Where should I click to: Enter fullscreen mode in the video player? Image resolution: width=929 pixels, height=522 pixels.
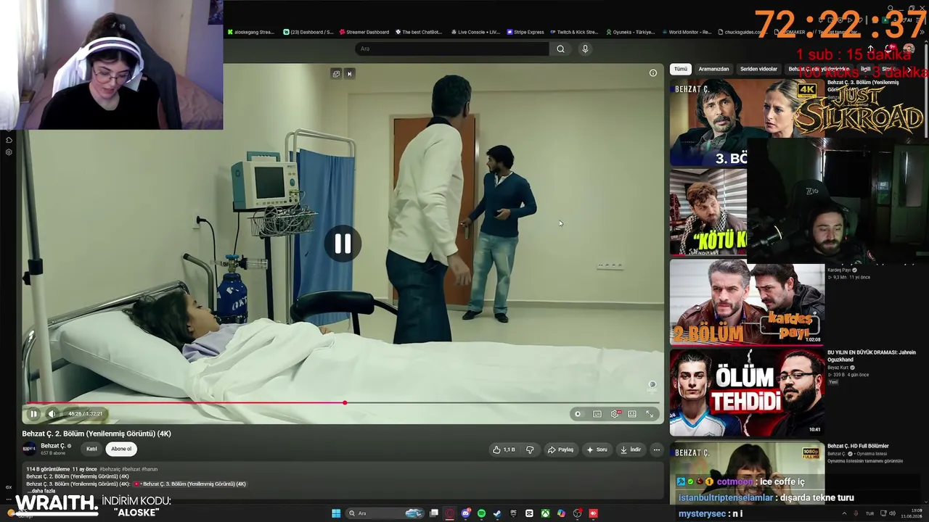pos(650,414)
